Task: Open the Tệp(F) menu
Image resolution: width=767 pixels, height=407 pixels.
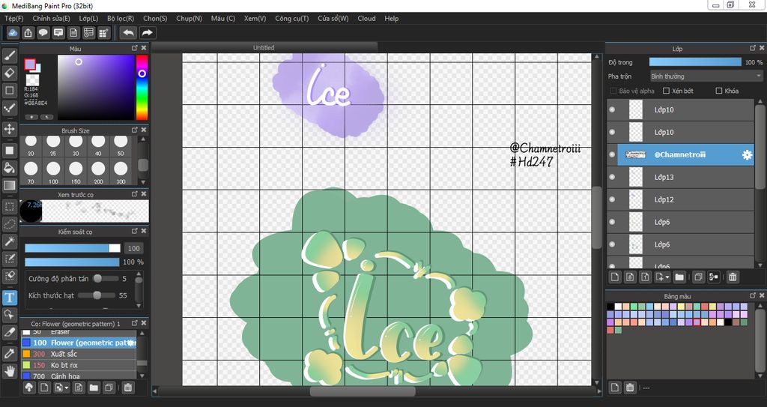Action: pos(13,18)
